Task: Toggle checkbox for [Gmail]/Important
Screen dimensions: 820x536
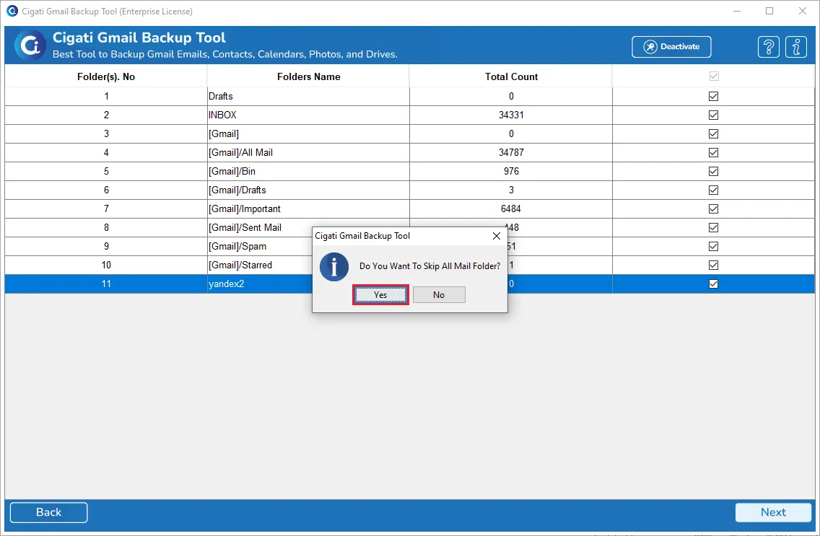Action: pos(713,209)
